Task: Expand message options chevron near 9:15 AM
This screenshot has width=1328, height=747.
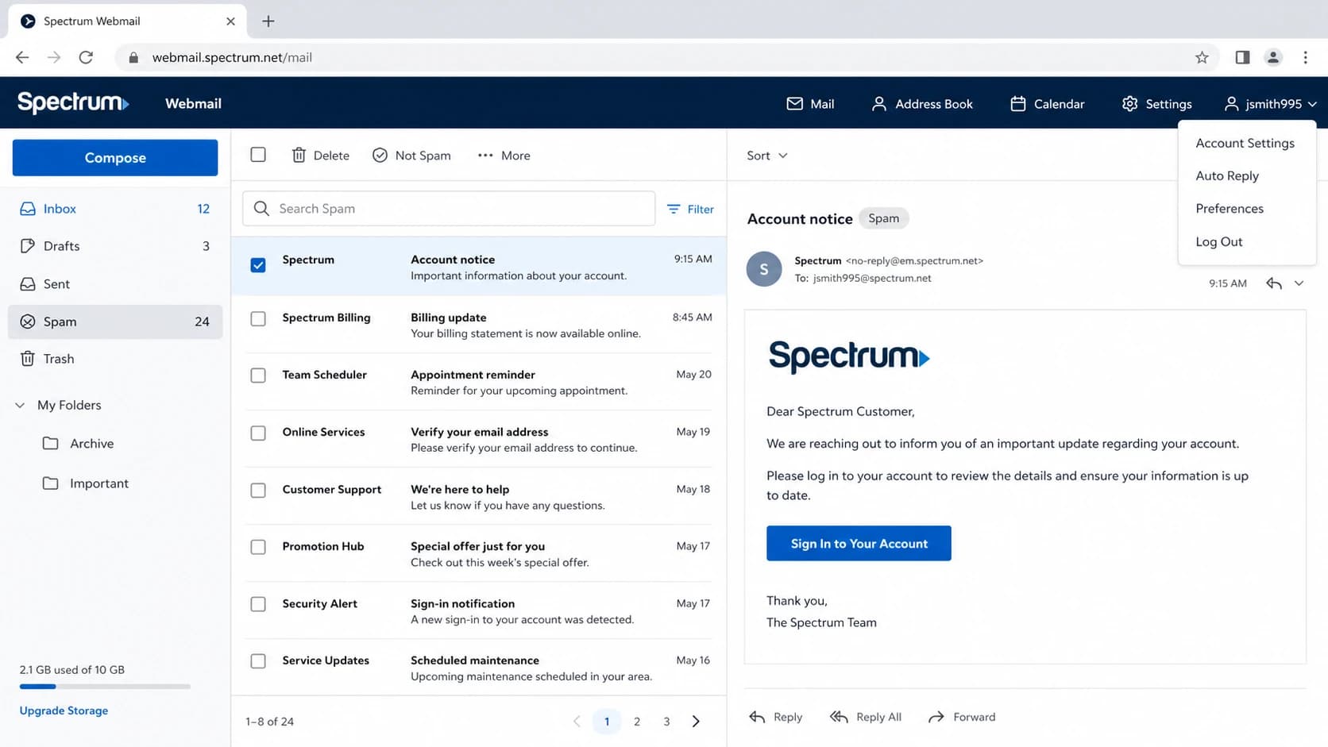Action: click(1299, 283)
